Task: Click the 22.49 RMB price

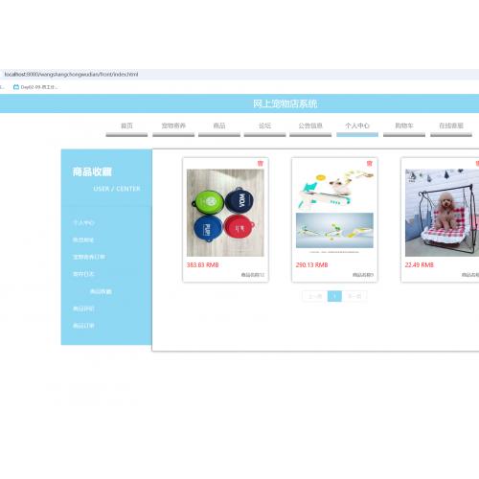Action: click(x=420, y=264)
